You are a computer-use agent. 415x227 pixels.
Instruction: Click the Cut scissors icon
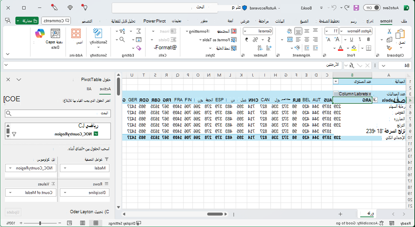click(389, 31)
